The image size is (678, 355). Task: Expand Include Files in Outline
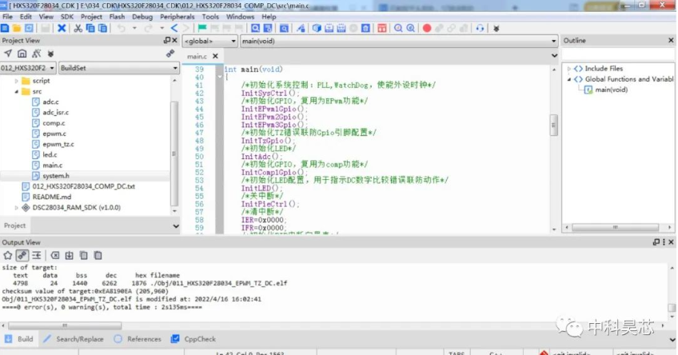coord(569,69)
